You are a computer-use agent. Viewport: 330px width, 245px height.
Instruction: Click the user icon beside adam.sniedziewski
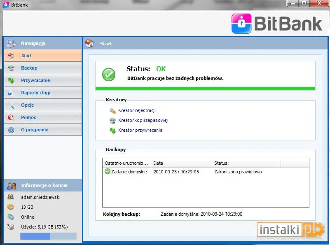tap(11, 197)
